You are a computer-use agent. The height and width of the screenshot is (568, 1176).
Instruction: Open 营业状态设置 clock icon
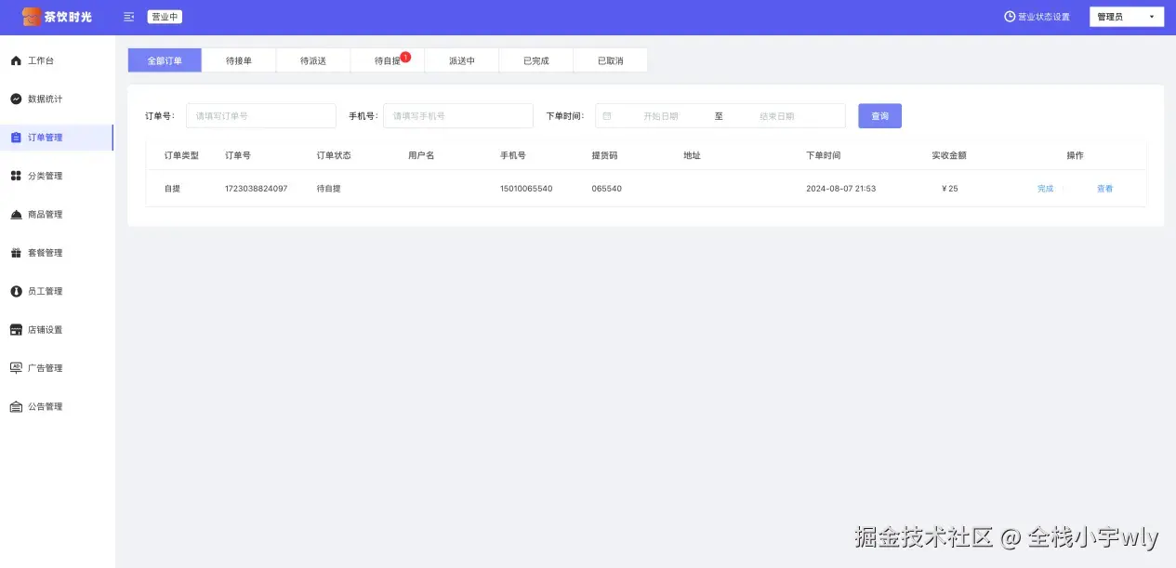[x=1010, y=17]
